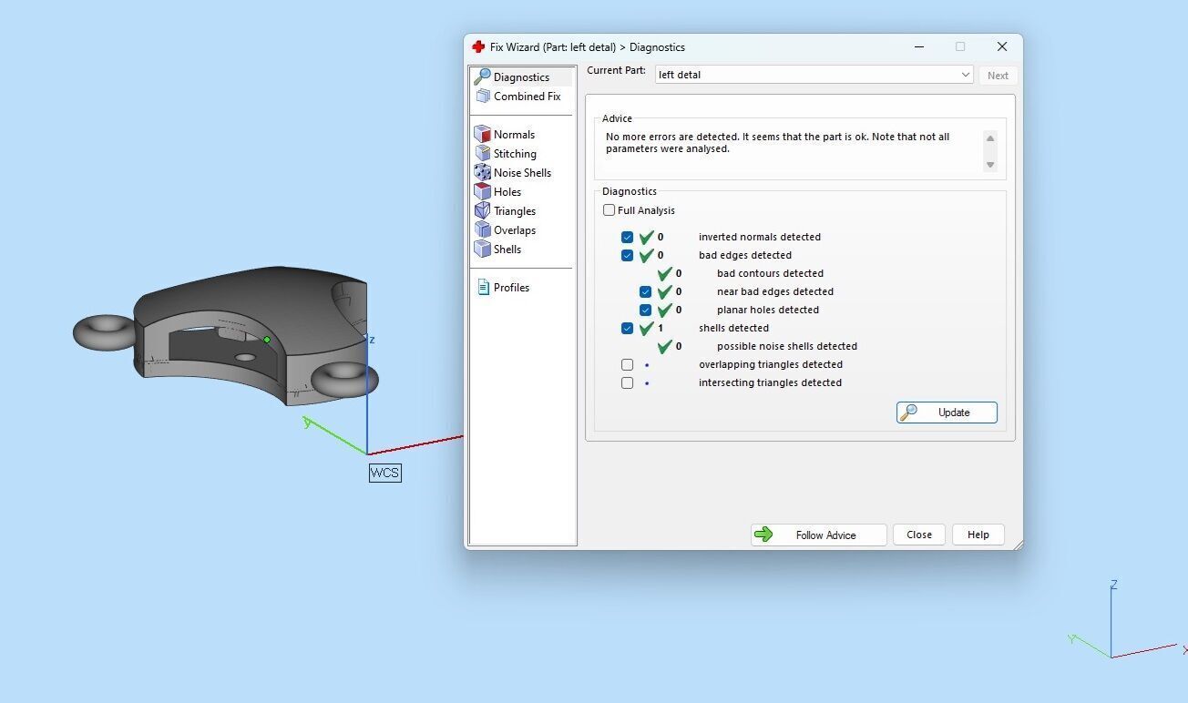Uncheck near bad edges detected checkbox

pos(645,291)
